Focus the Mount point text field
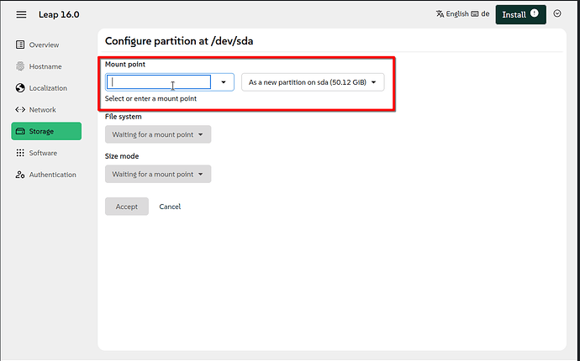Screen dimensions: 580x361 [160, 82]
